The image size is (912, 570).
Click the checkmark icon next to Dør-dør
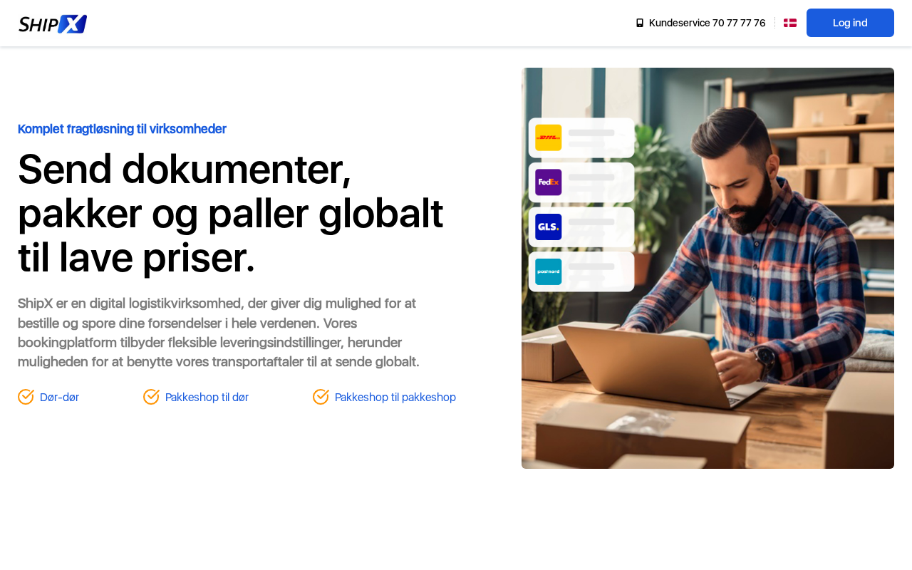coord(26,397)
